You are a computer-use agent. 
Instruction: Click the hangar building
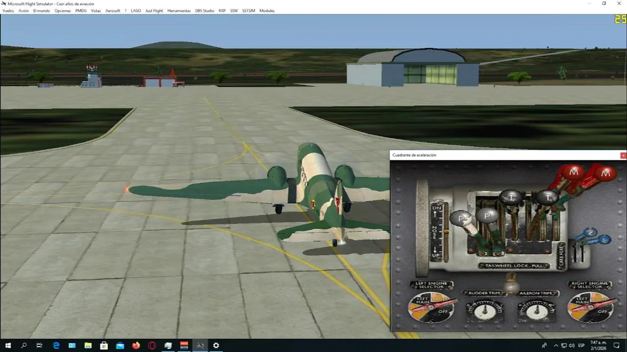click(412, 67)
